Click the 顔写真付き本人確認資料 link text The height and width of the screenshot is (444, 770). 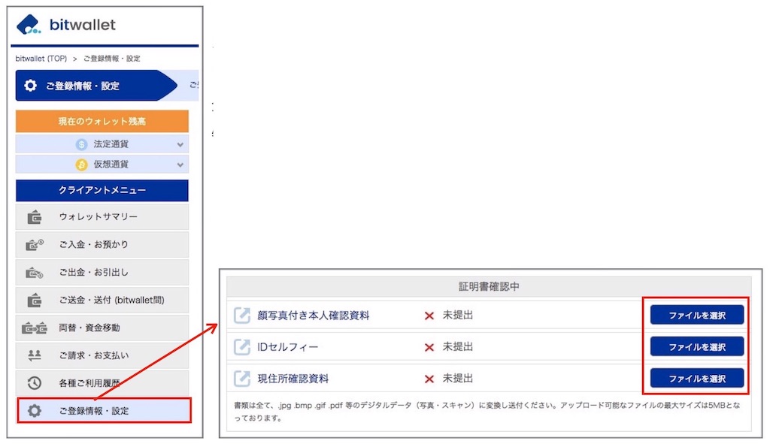[x=314, y=316]
